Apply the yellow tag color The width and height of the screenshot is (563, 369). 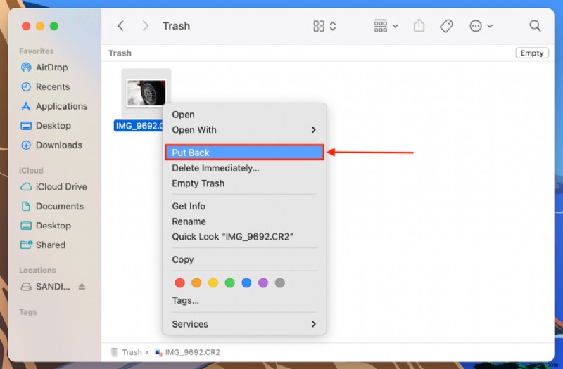(x=213, y=283)
